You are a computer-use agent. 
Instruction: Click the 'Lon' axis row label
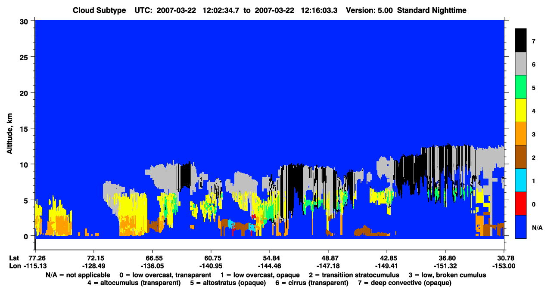pos(15,265)
